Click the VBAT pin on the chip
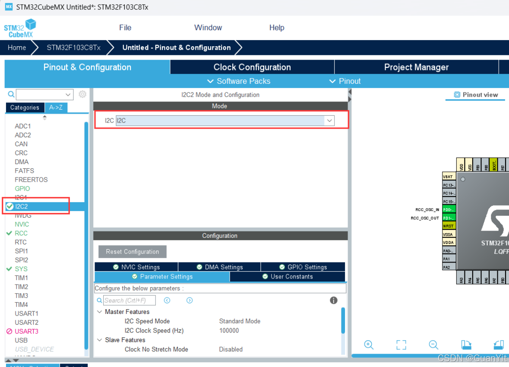Image resolution: width=509 pixels, height=367 pixels. pos(449,177)
